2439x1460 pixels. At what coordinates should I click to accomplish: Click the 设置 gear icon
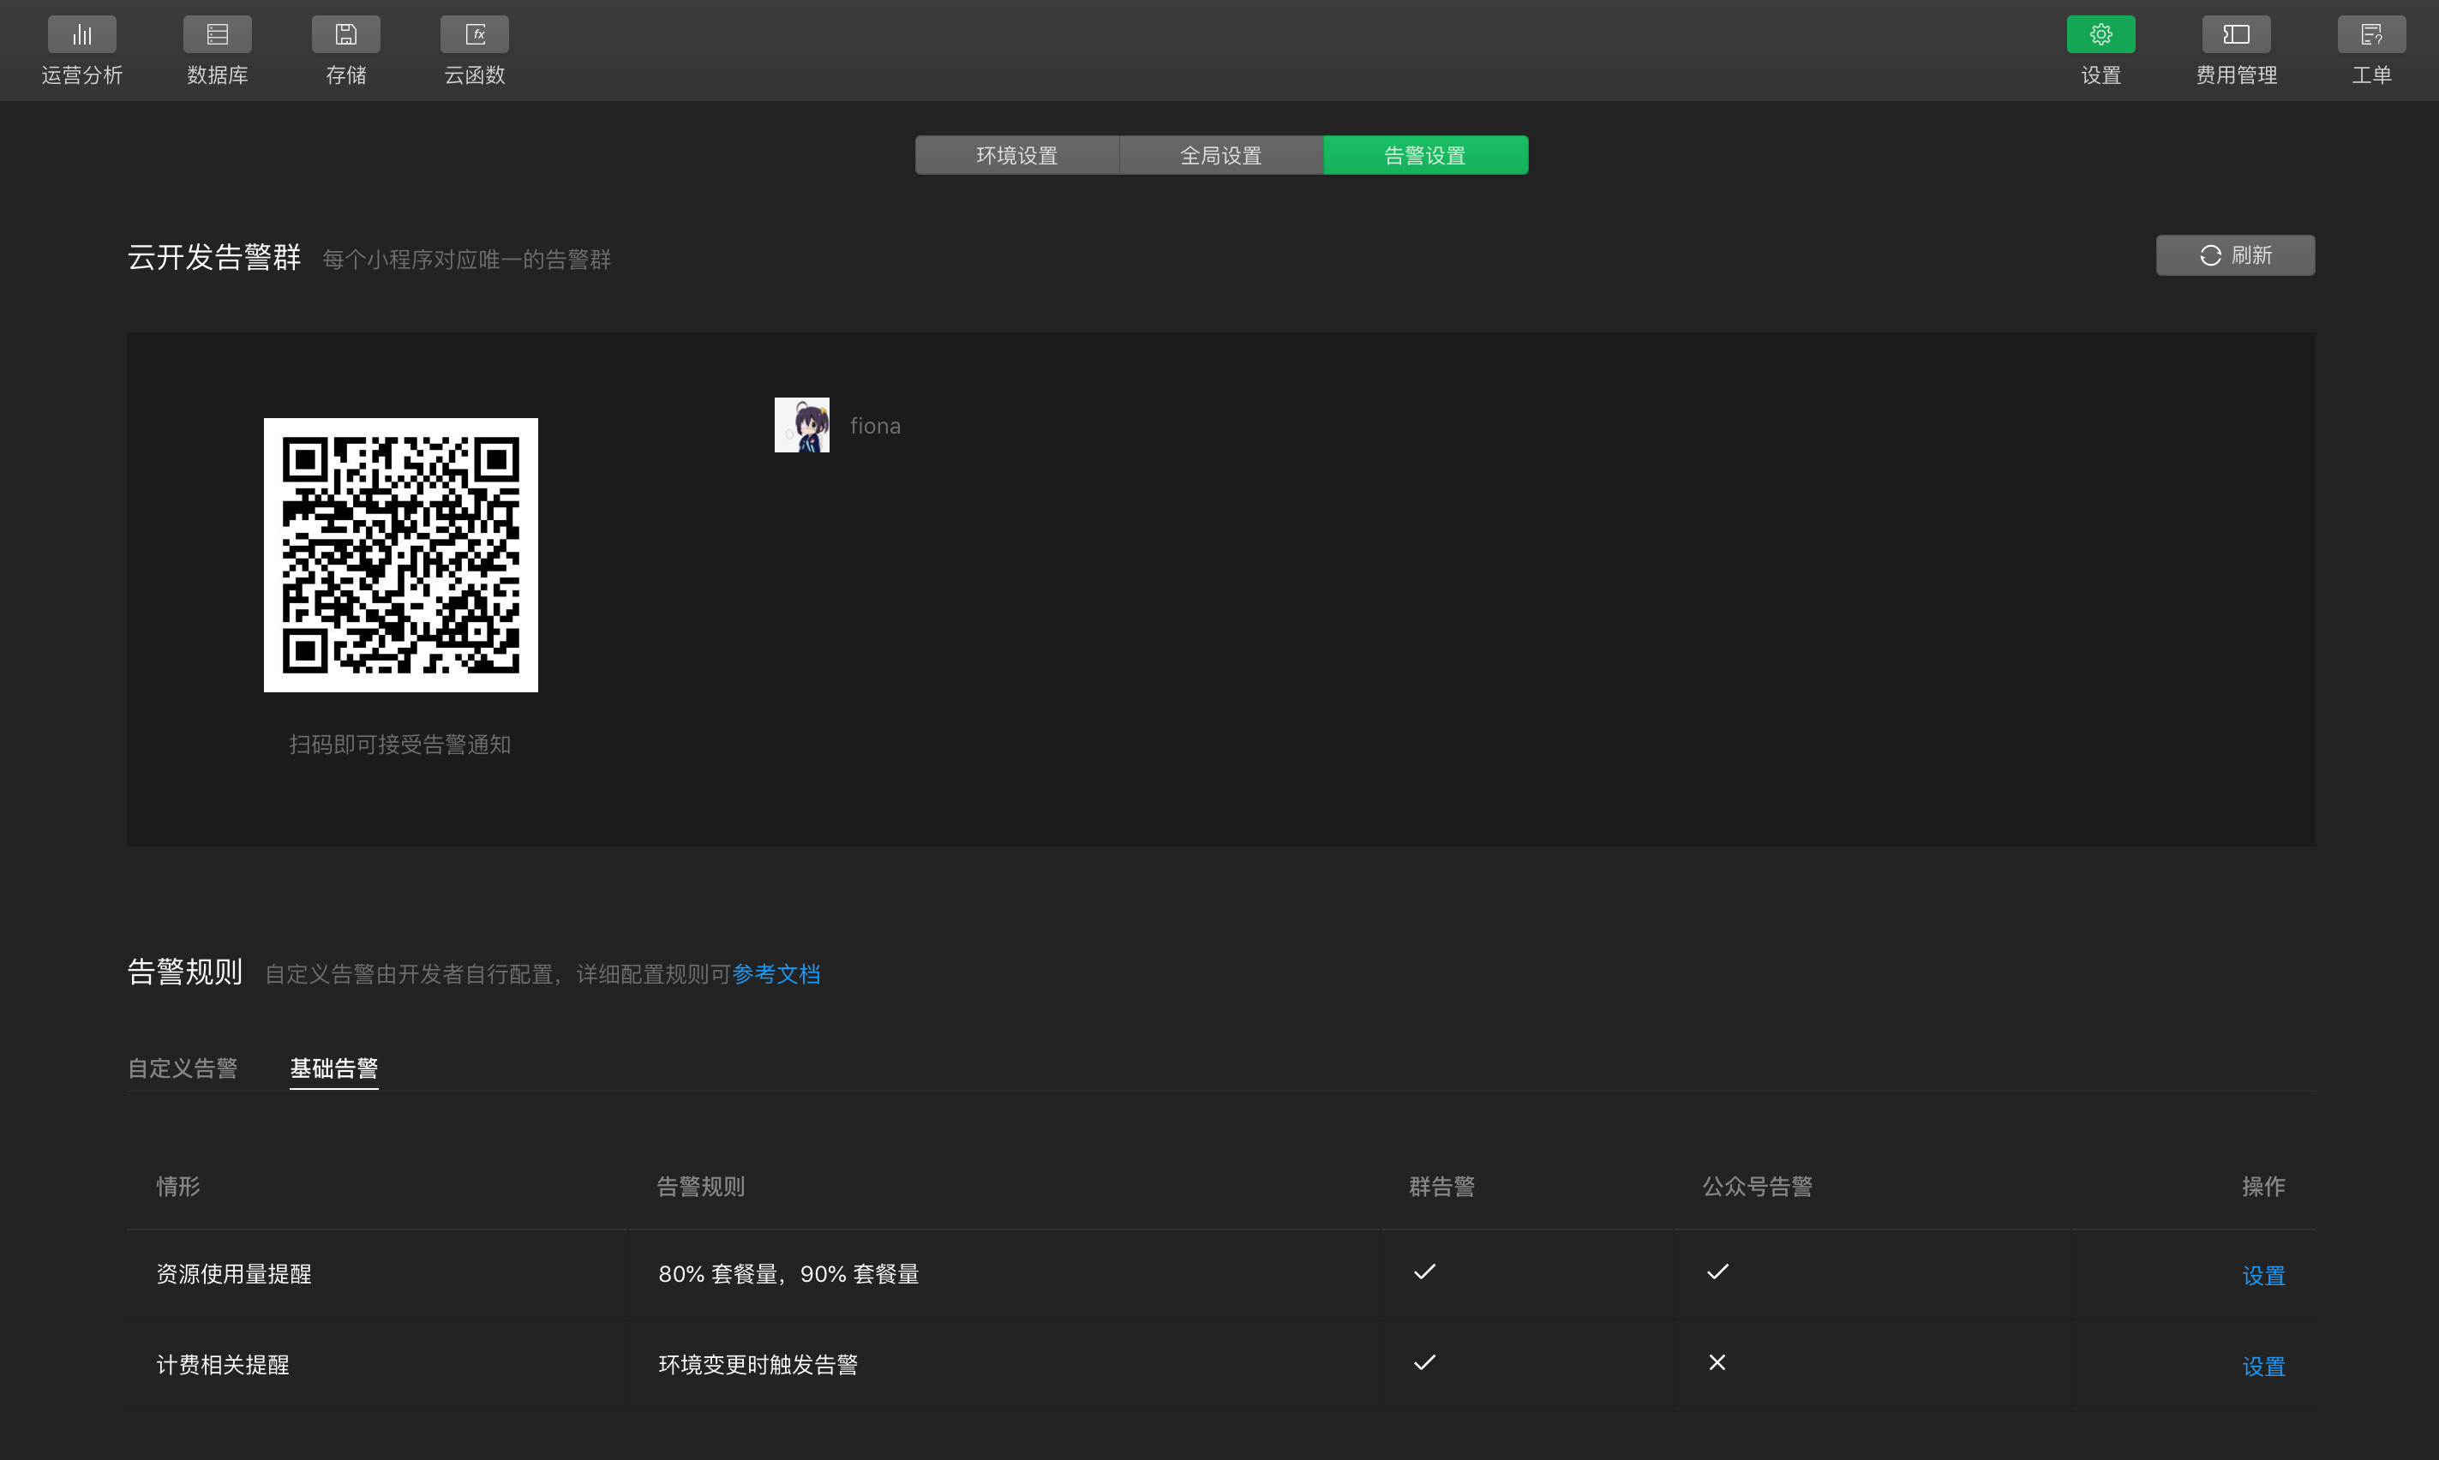2100,35
